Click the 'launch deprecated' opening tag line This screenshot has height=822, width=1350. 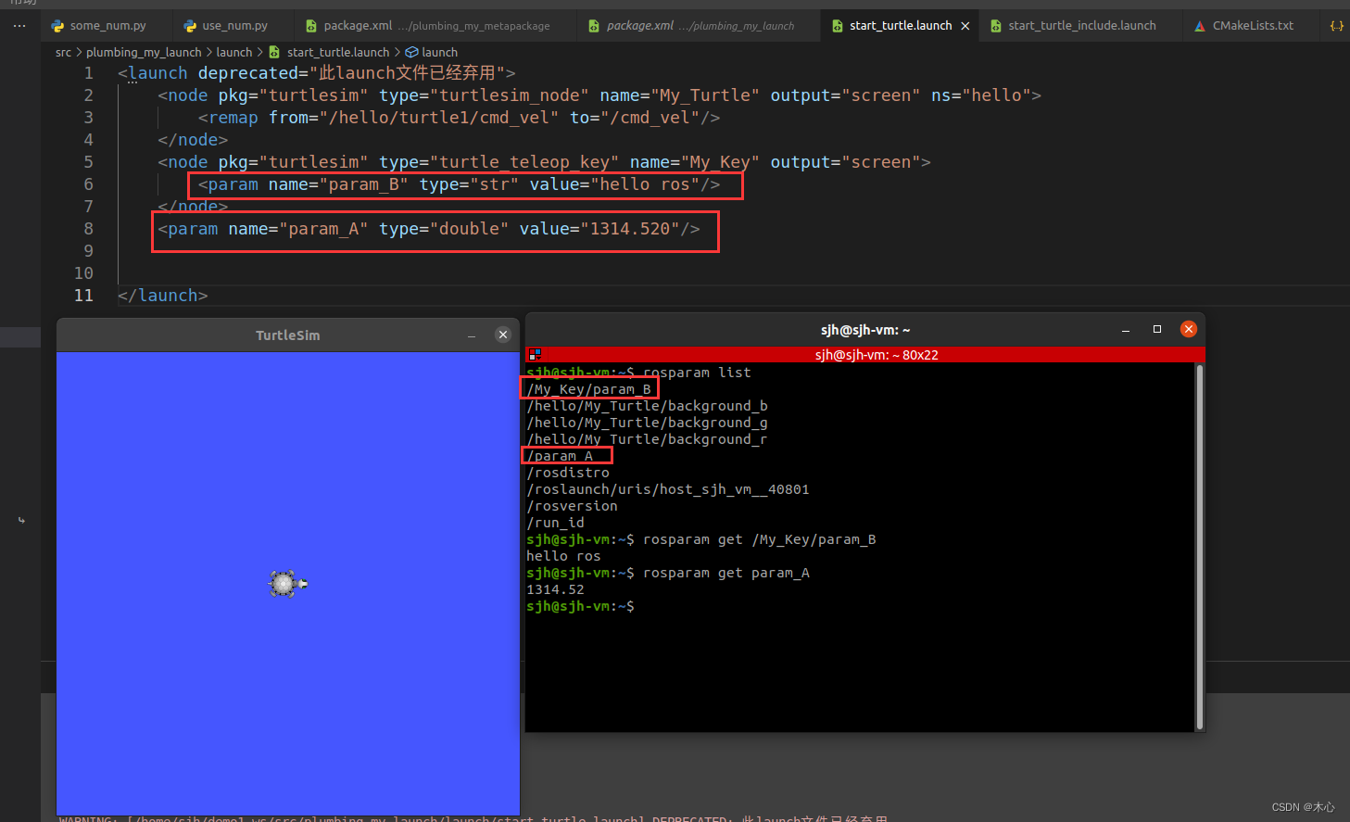coord(317,73)
